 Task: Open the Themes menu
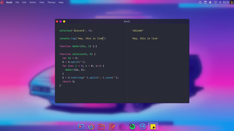click(51, 2)
